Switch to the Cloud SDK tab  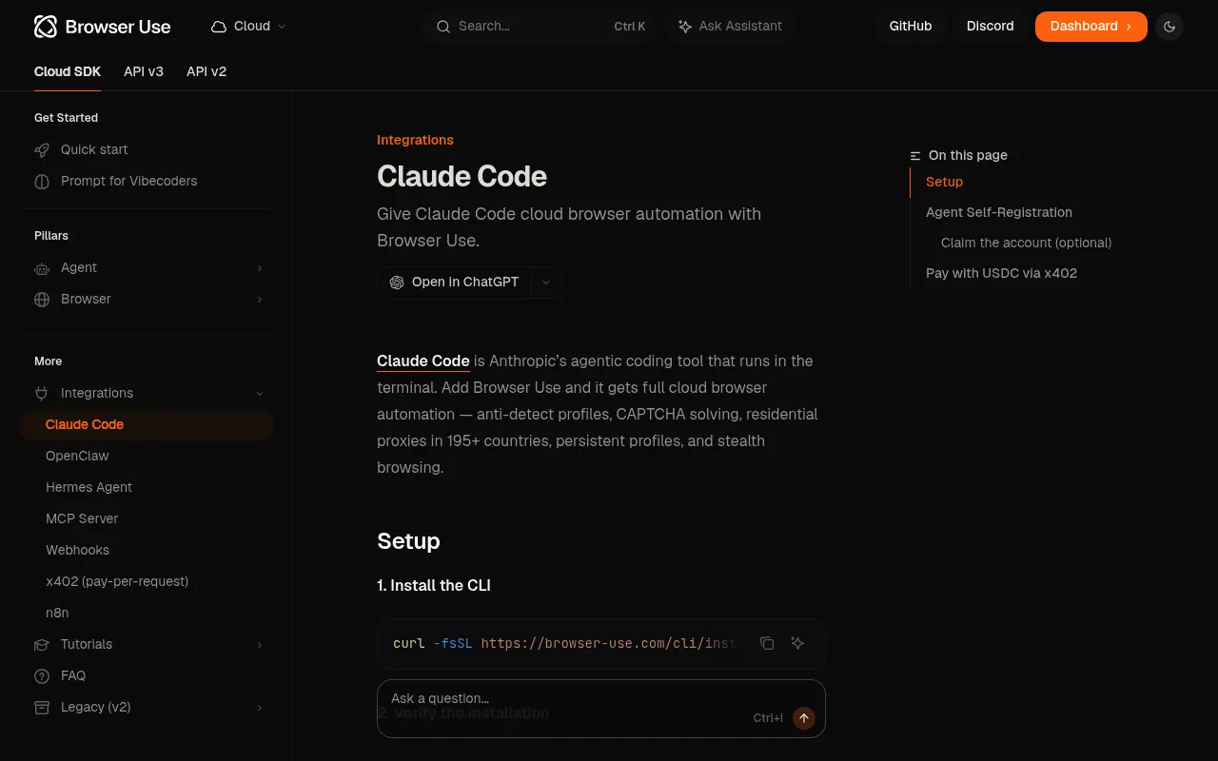point(68,71)
